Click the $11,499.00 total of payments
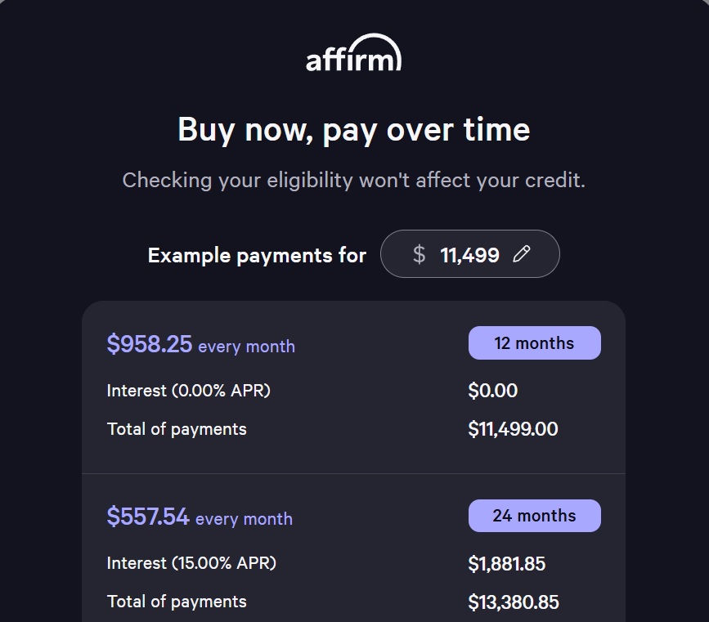 [x=513, y=429]
